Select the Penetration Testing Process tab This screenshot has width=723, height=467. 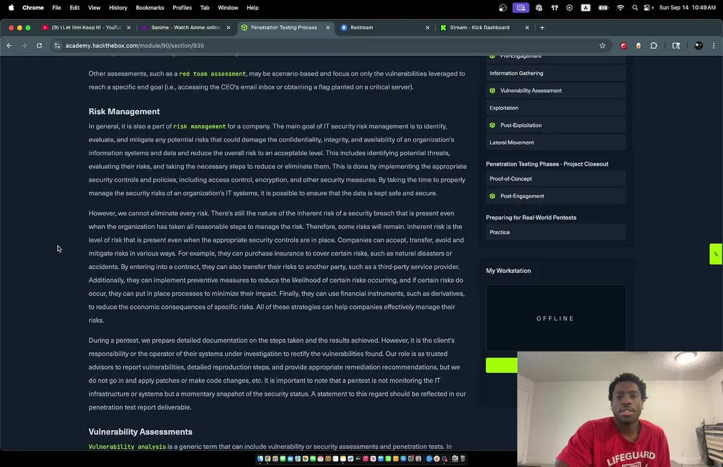point(284,28)
